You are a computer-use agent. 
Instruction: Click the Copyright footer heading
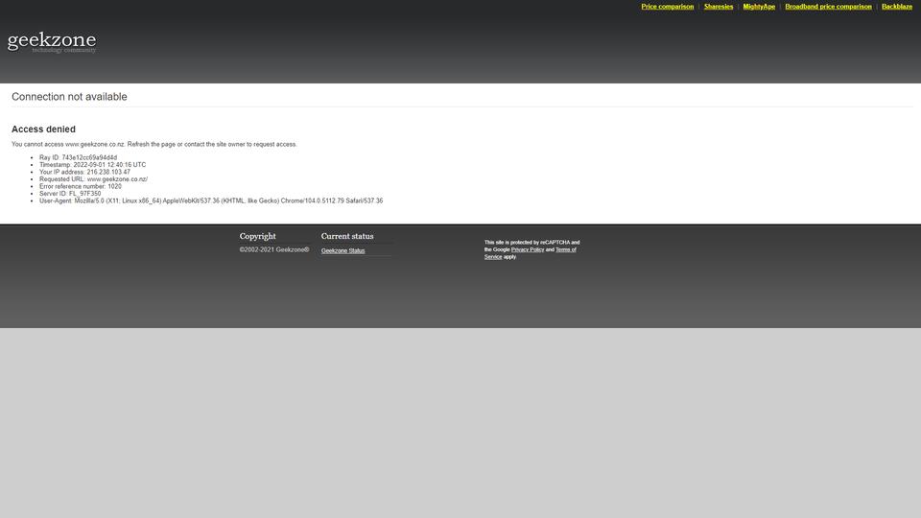point(257,236)
